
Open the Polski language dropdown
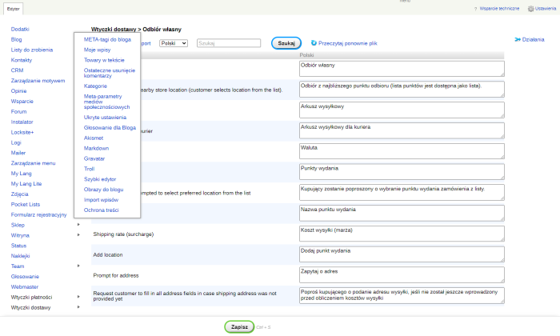[173, 43]
